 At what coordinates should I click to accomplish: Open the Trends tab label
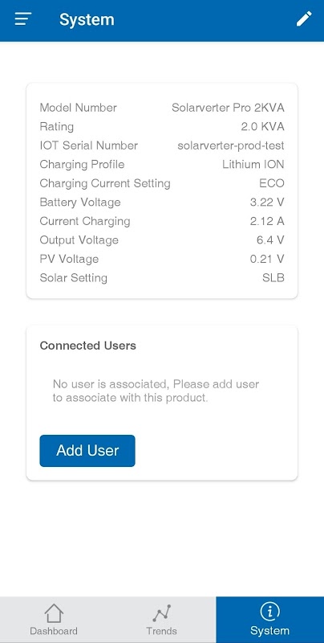[x=161, y=631]
